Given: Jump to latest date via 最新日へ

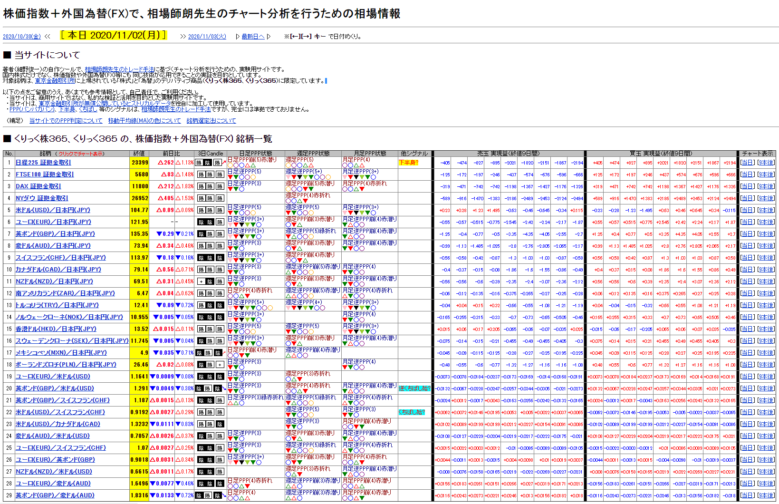Looking at the screenshot, I should point(253,37).
